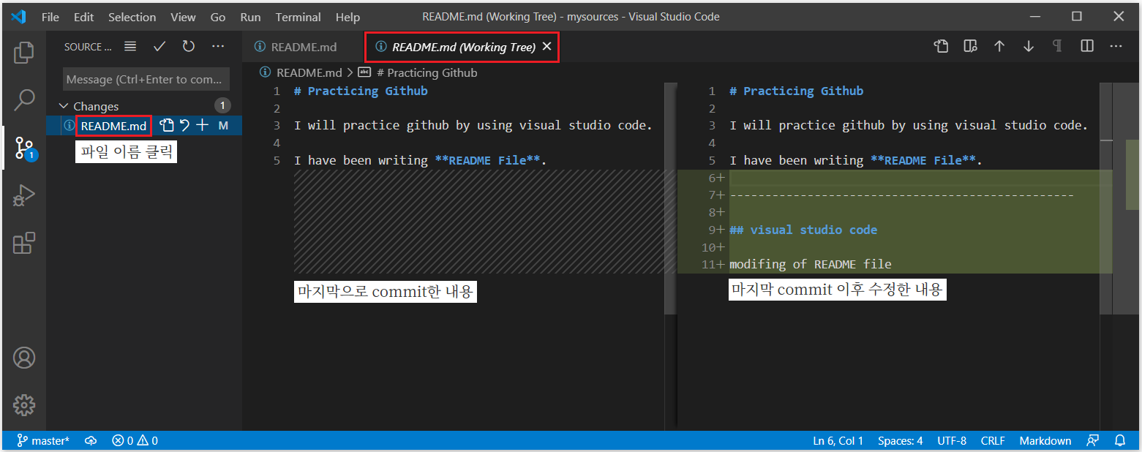Open the Search view in activity bar
The height and width of the screenshot is (452, 1142).
tap(24, 99)
